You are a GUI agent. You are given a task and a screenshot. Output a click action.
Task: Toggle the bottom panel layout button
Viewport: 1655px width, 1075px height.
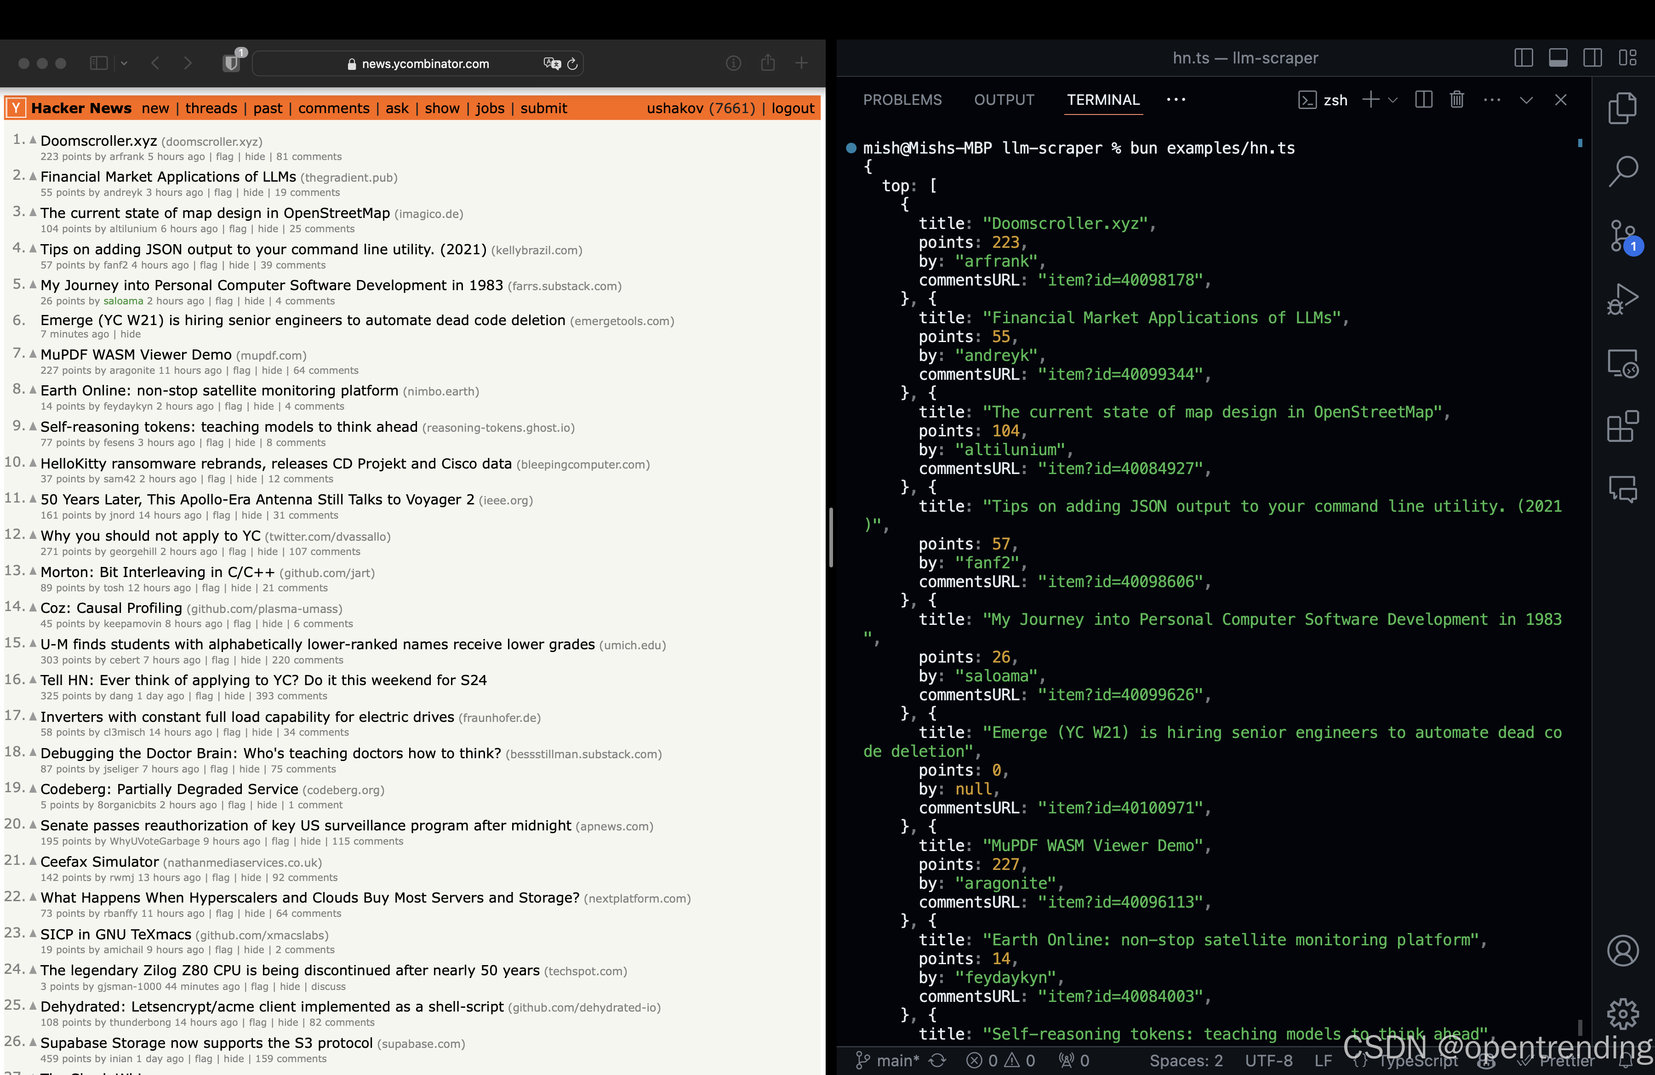click(1558, 58)
